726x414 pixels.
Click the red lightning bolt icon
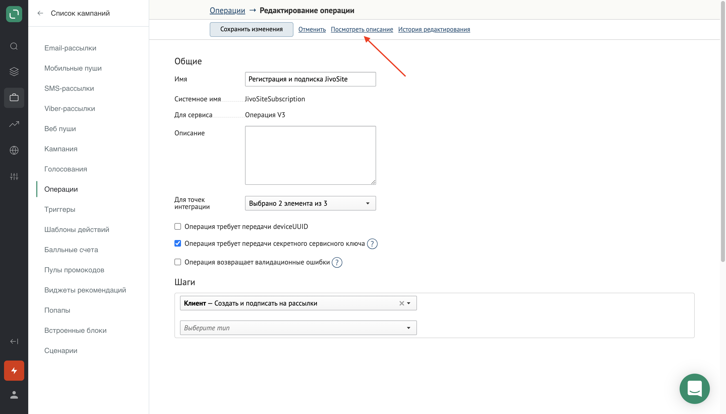coord(14,370)
